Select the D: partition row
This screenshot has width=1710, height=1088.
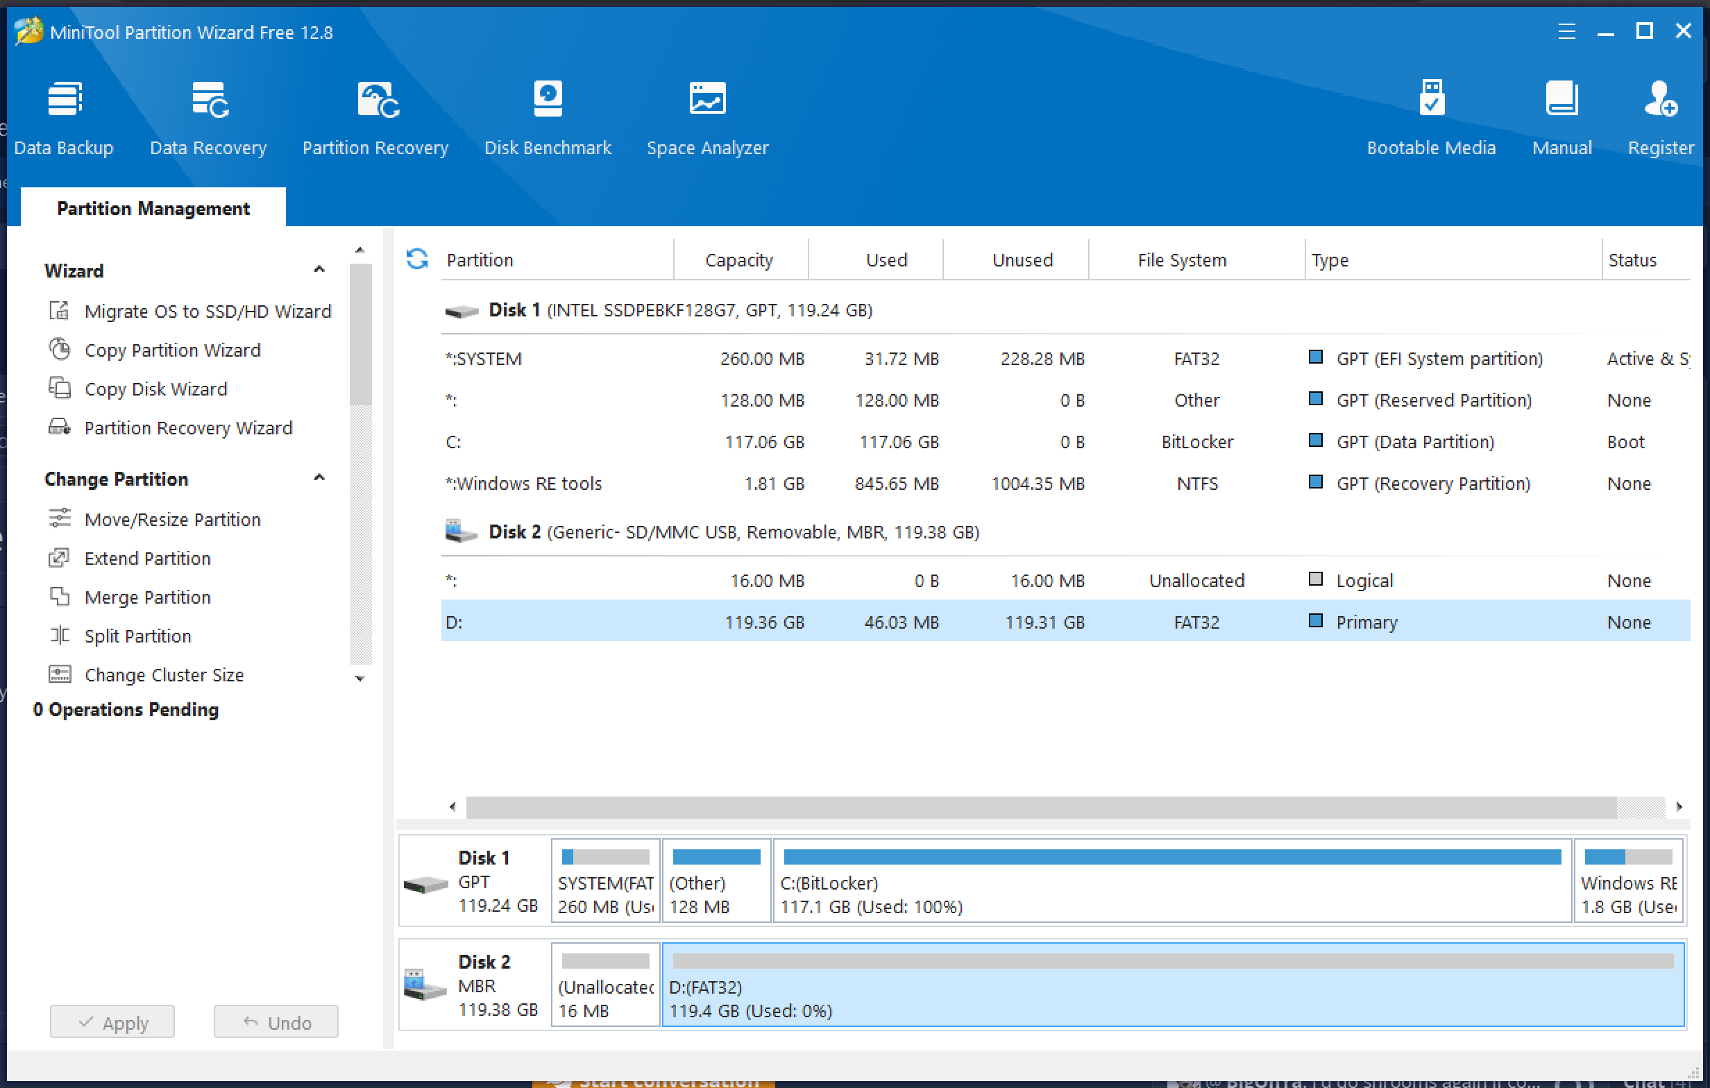(1065, 622)
